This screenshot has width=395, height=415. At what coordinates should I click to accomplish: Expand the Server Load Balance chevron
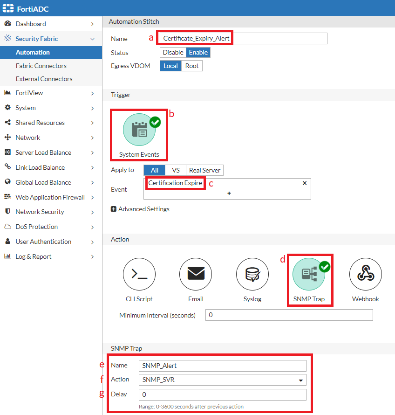[92, 153]
